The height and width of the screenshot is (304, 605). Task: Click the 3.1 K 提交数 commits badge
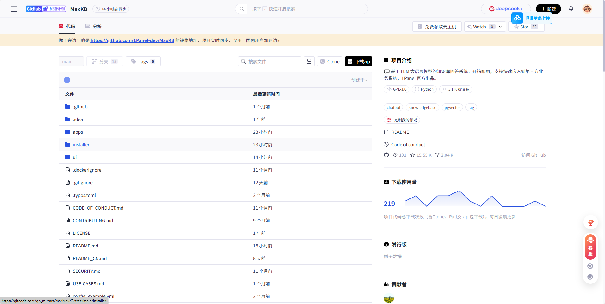click(x=456, y=89)
